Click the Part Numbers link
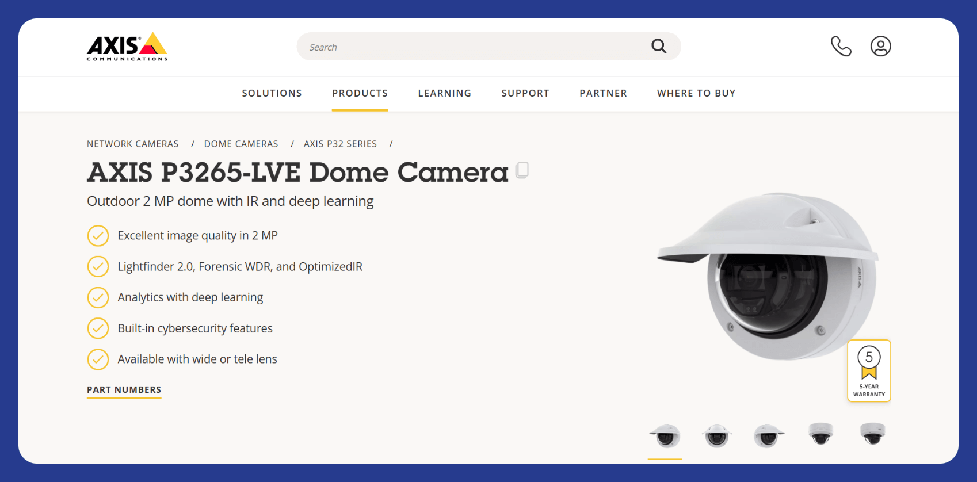This screenshot has height=482, width=977. (124, 390)
